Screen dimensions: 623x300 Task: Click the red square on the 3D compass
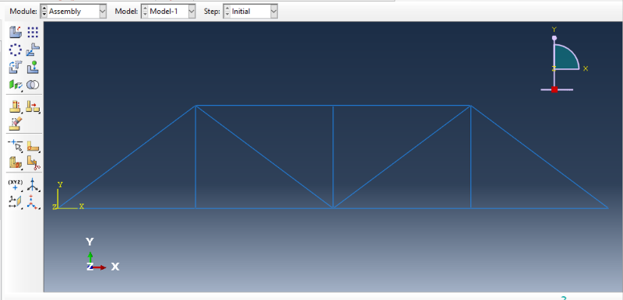click(554, 89)
